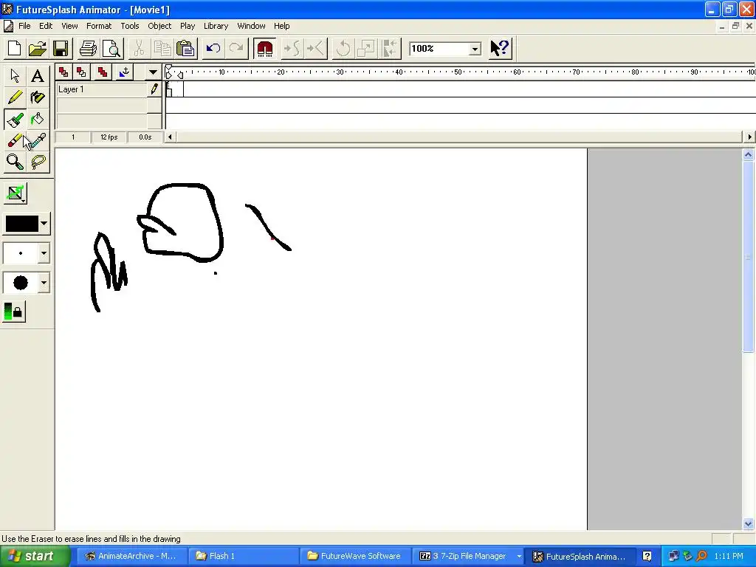Switch to AnimateArchive taskbar window
Screen dimensions: 756x567
tap(131, 556)
